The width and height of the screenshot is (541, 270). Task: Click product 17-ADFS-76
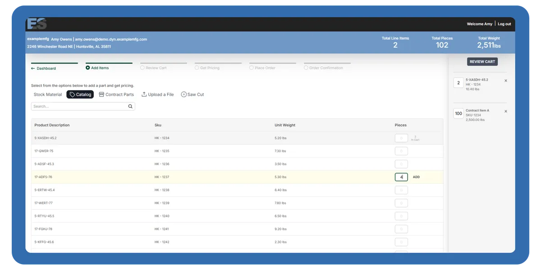[43, 177]
